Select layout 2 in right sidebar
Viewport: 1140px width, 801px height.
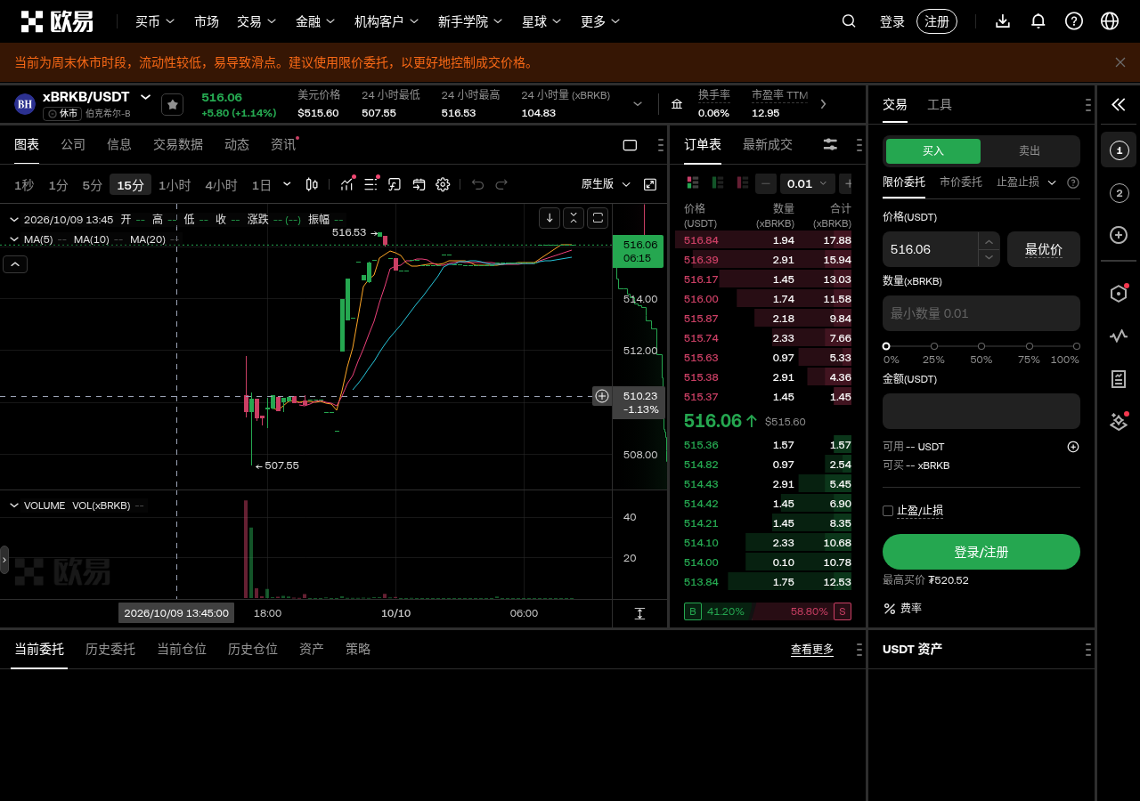point(1119,192)
